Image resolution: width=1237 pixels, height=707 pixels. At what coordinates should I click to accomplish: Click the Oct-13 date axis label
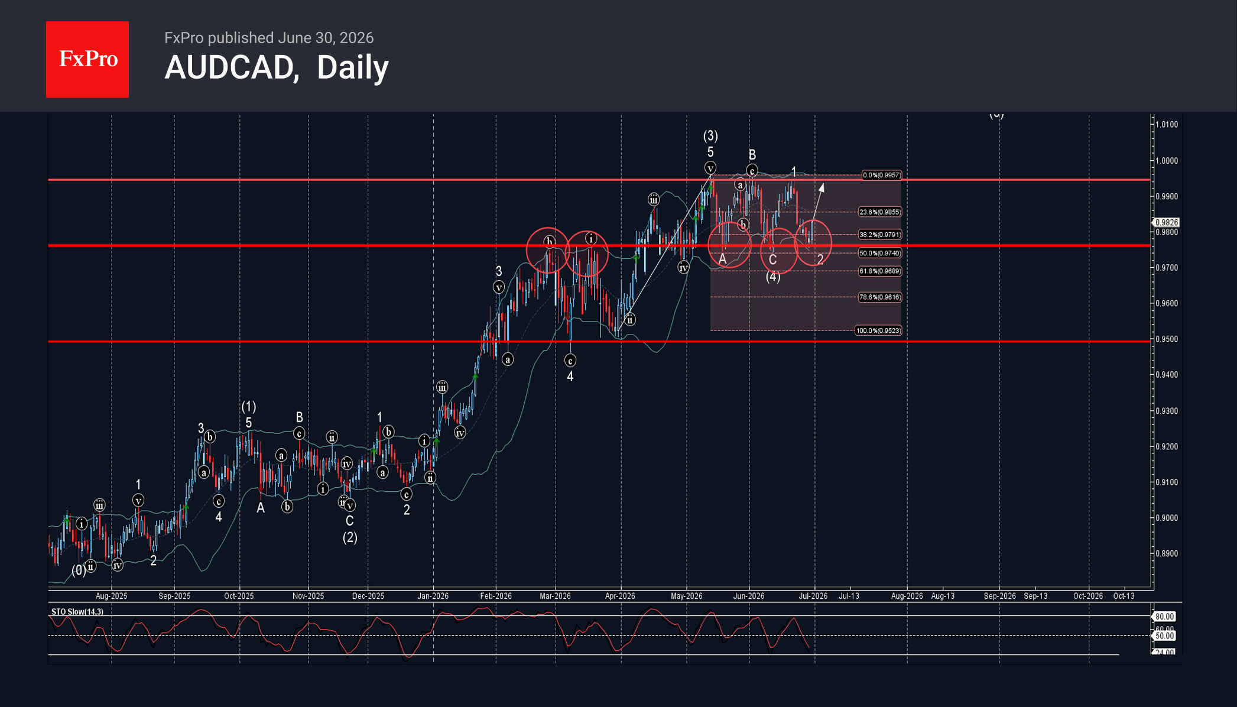click(1124, 596)
